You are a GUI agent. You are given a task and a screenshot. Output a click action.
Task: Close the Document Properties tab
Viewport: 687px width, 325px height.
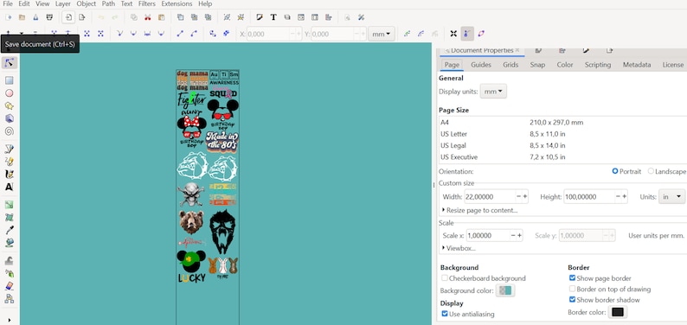(x=517, y=50)
